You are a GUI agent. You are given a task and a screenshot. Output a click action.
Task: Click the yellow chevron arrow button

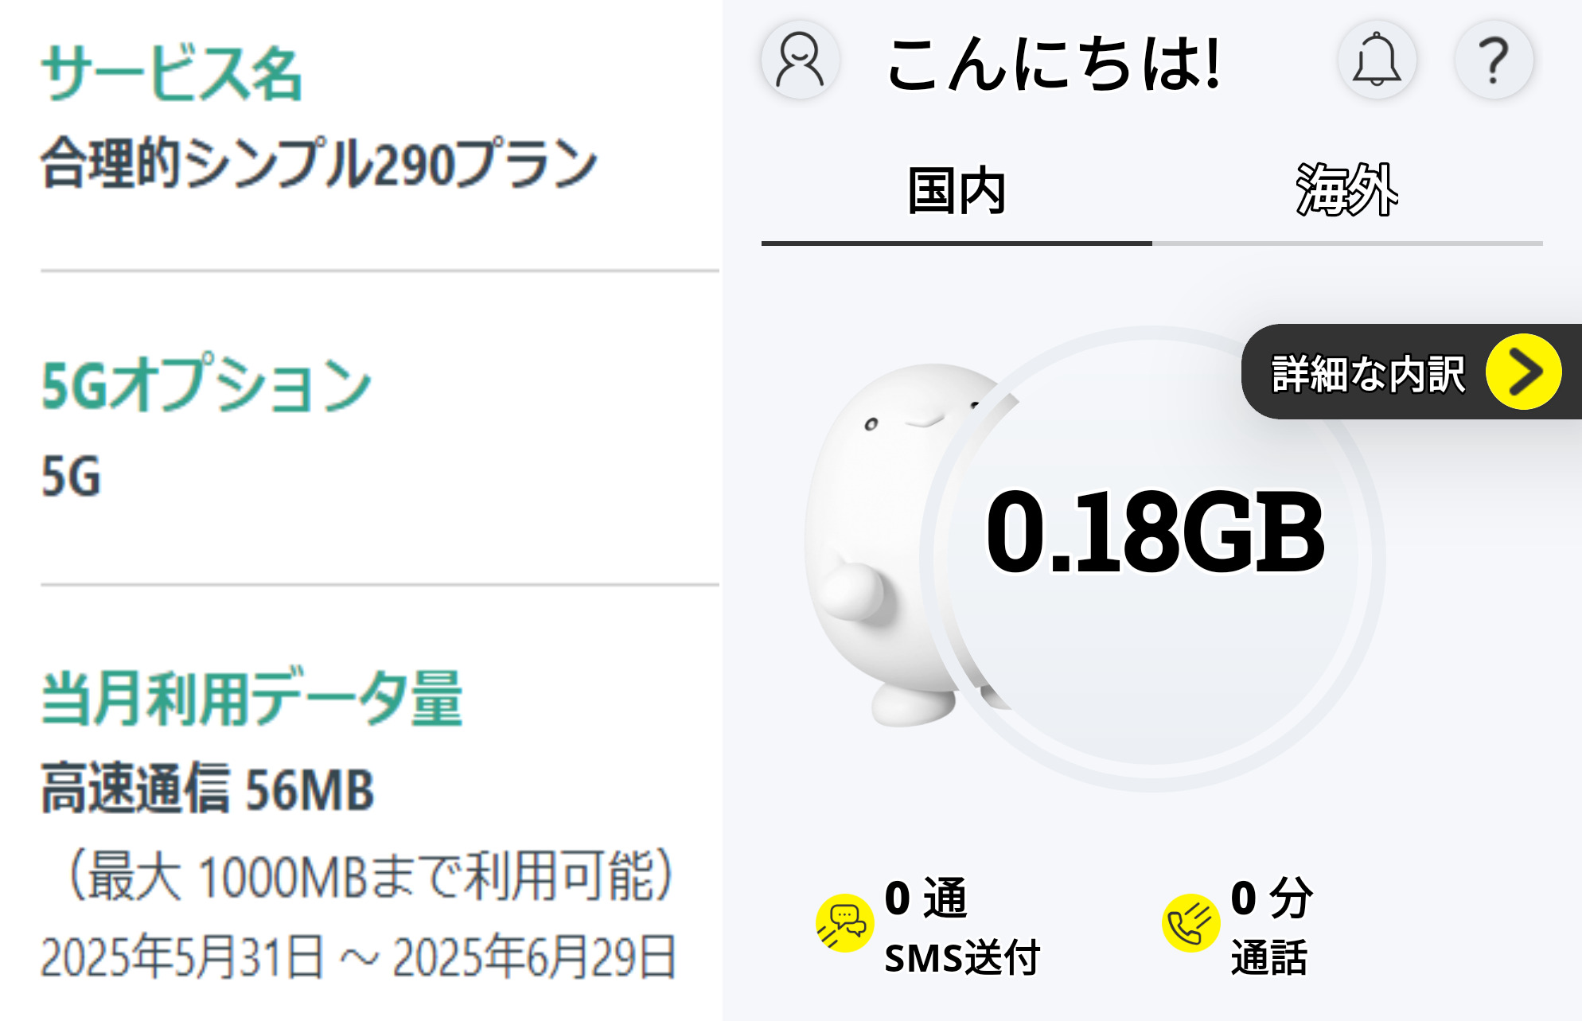1523,372
